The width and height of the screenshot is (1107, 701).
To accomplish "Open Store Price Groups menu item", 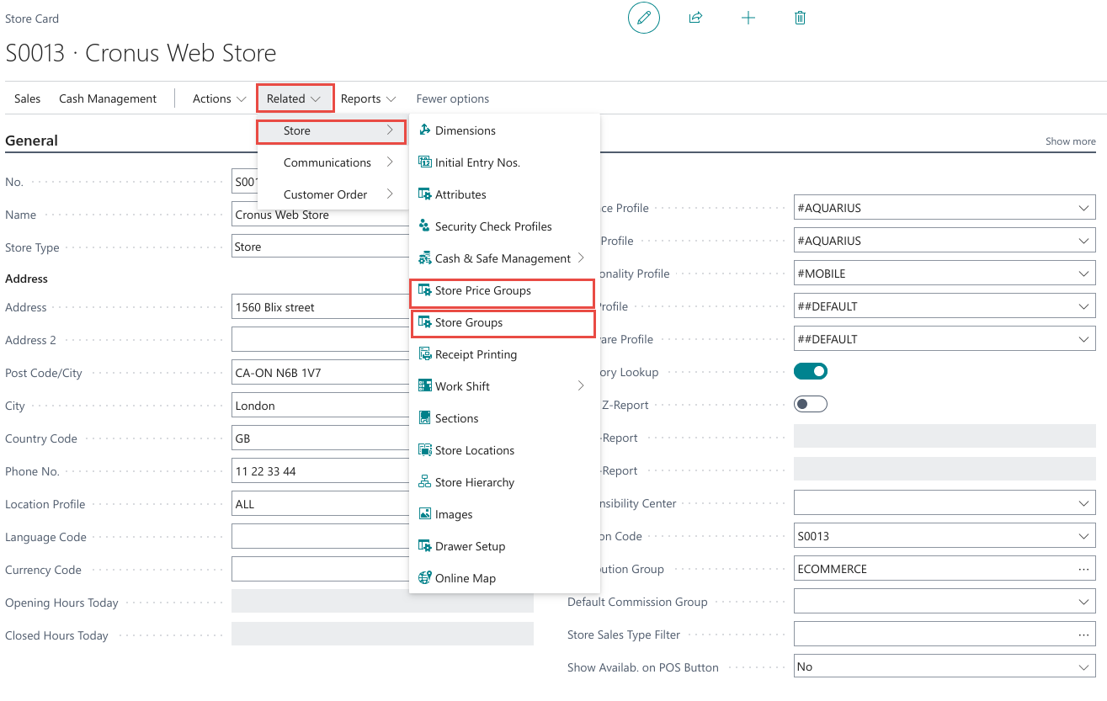I will [482, 290].
